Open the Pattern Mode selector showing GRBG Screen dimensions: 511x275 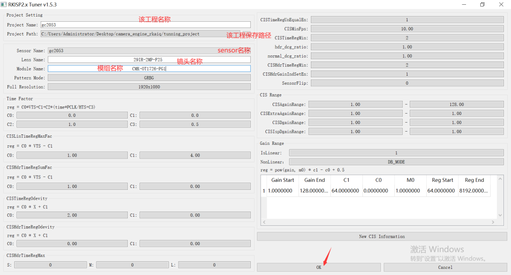149,78
